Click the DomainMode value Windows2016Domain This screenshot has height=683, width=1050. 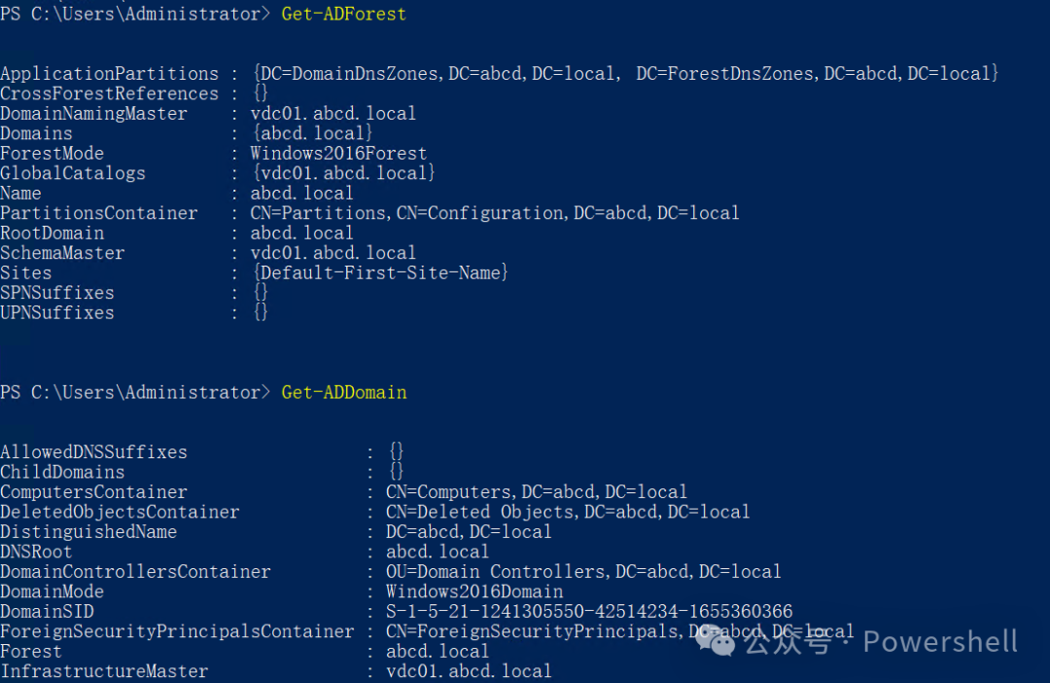point(474,592)
